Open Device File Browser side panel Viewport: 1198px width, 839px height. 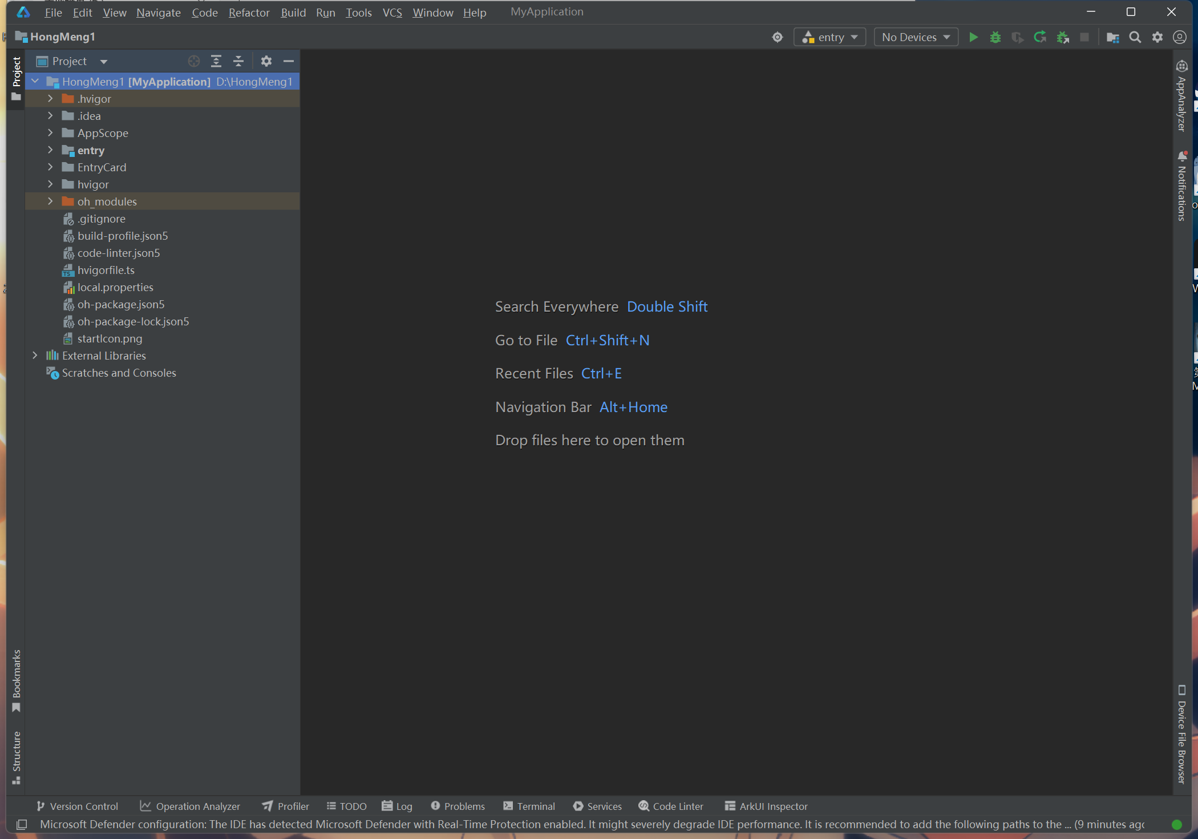pyautogui.click(x=1181, y=734)
